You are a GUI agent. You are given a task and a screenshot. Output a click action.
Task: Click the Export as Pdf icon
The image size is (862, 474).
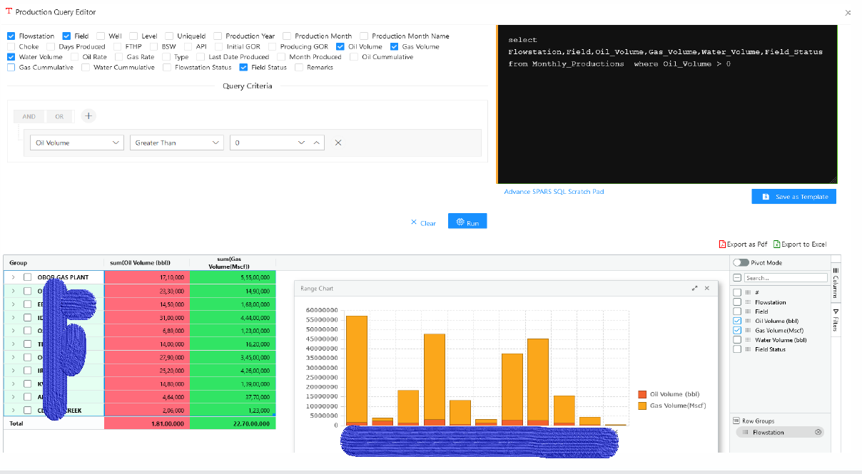coord(722,244)
